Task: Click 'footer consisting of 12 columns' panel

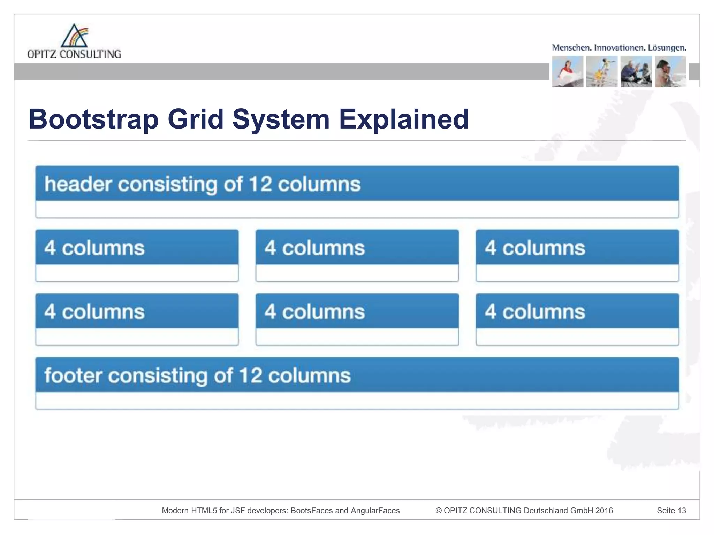Action: point(357,383)
